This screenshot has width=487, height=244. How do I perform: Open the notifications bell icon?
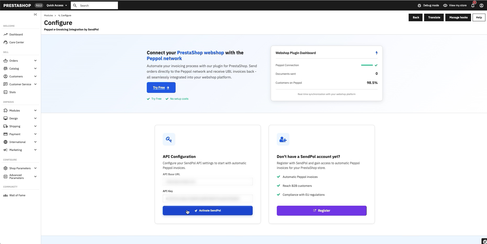(473, 5)
